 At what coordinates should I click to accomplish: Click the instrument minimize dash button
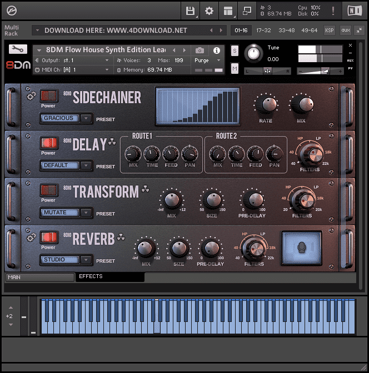coord(350,53)
